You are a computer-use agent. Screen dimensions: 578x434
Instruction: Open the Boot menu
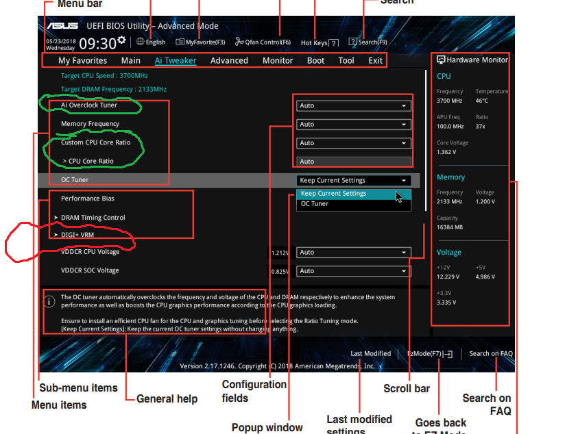coord(315,60)
